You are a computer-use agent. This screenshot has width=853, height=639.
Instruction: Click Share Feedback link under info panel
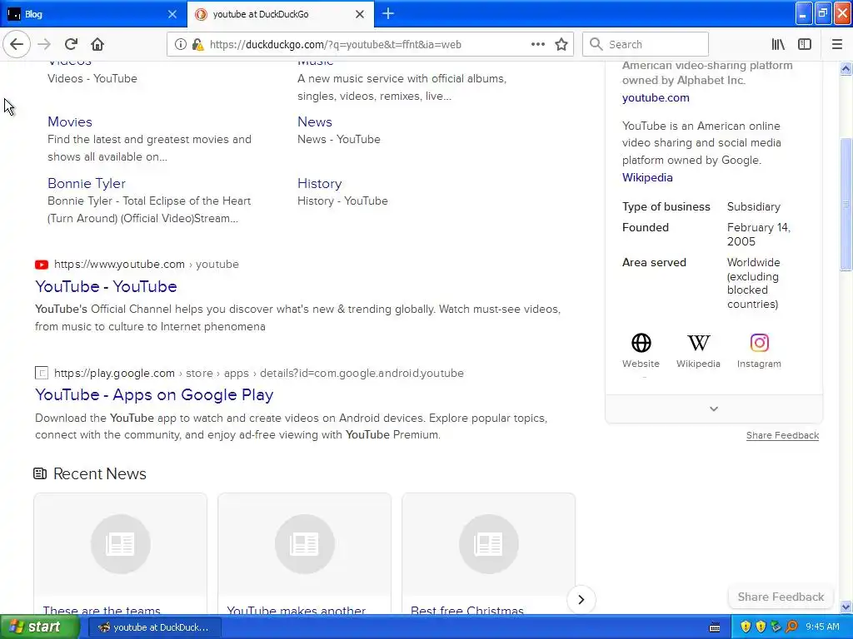point(782,435)
